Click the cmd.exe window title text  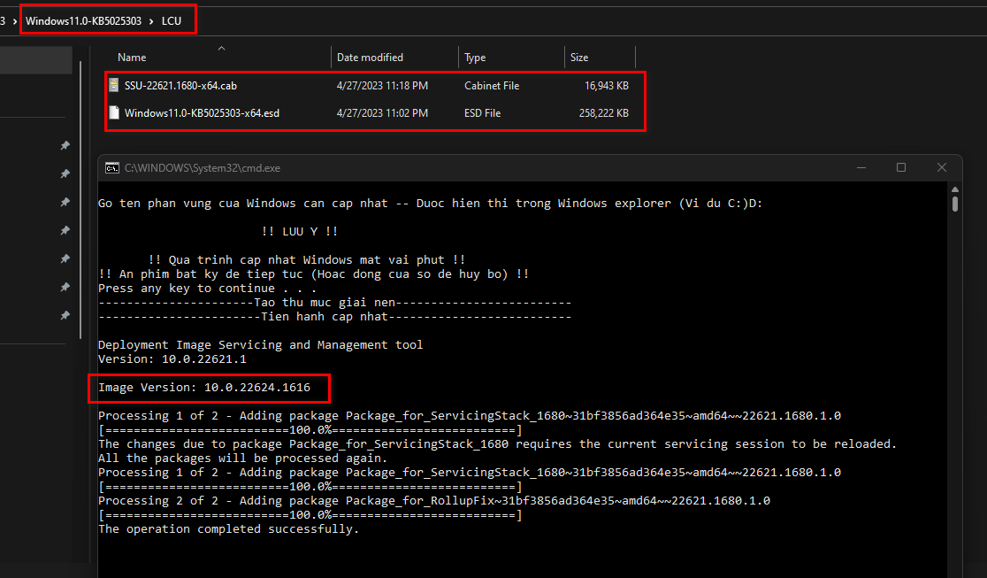[202, 168]
